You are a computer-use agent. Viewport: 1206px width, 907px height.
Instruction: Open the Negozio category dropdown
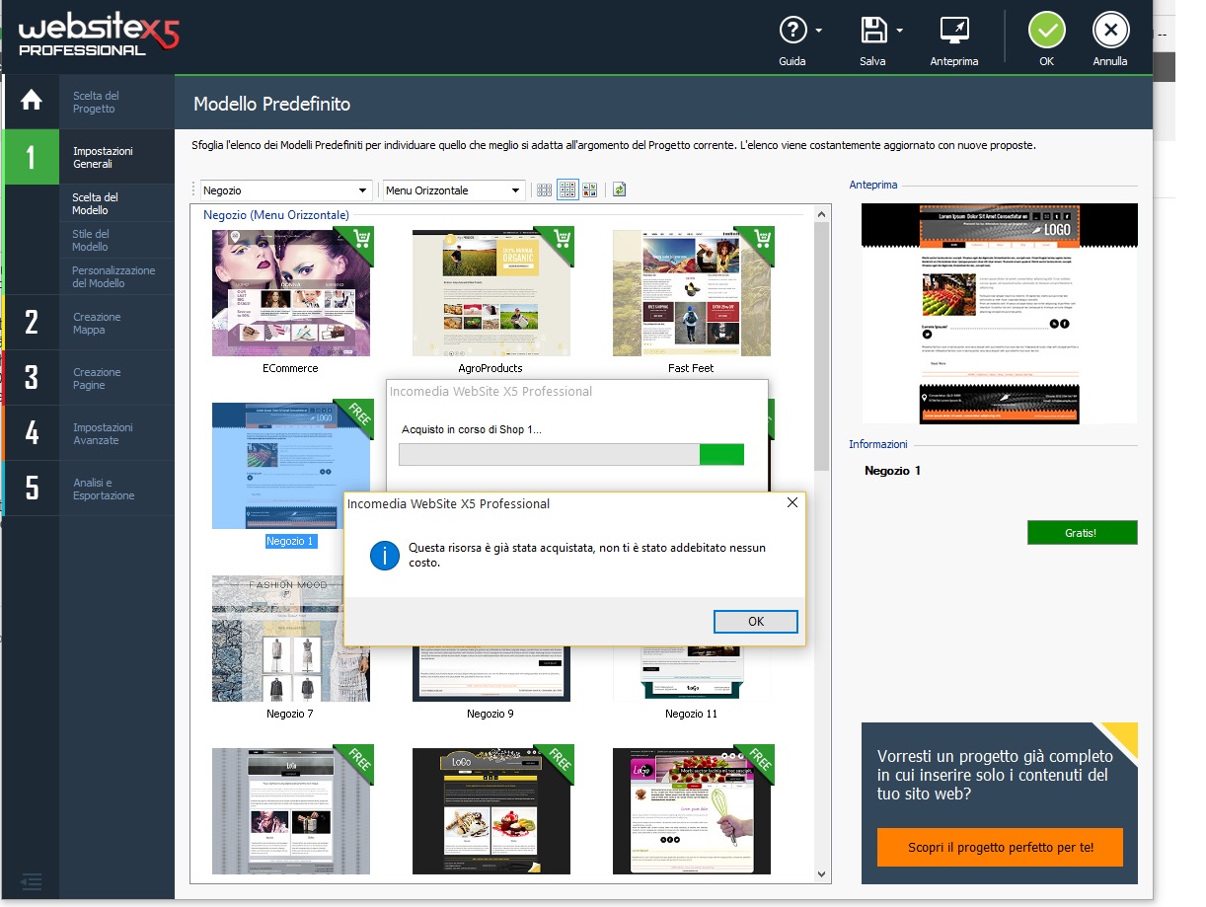point(286,190)
